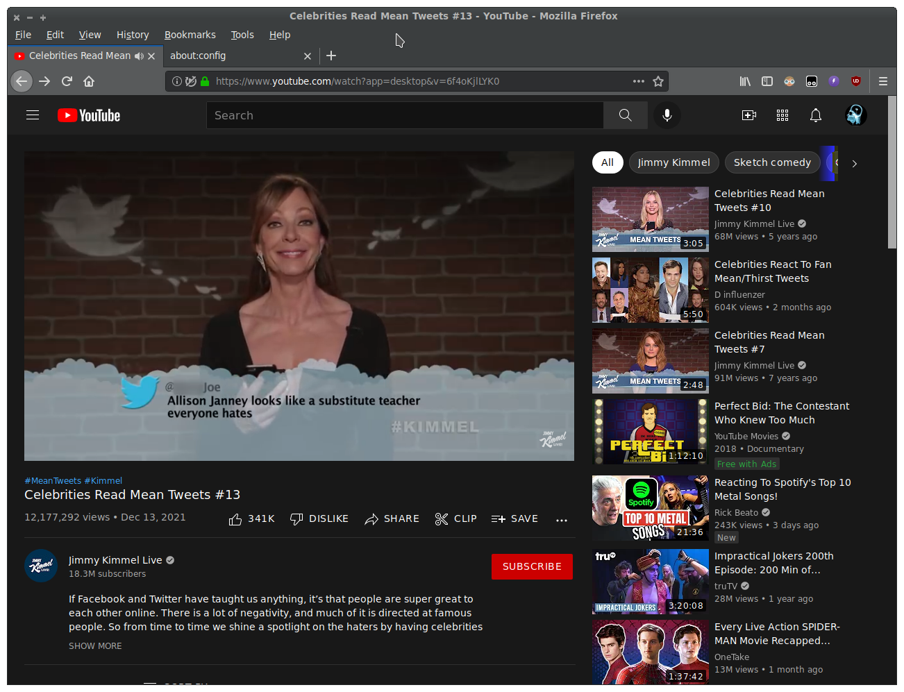
Task: Click the video player area
Action: pyautogui.click(x=299, y=306)
